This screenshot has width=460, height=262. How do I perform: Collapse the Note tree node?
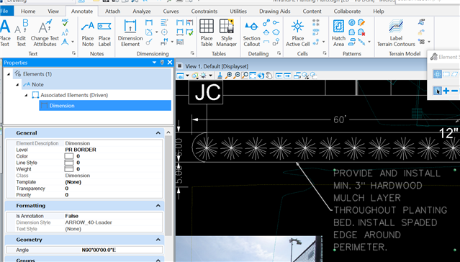(x=17, y=84)
